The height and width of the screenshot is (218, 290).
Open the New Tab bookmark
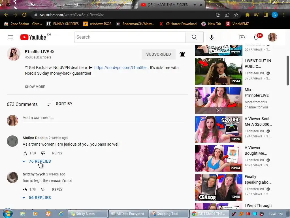click(x=211, y=24)
